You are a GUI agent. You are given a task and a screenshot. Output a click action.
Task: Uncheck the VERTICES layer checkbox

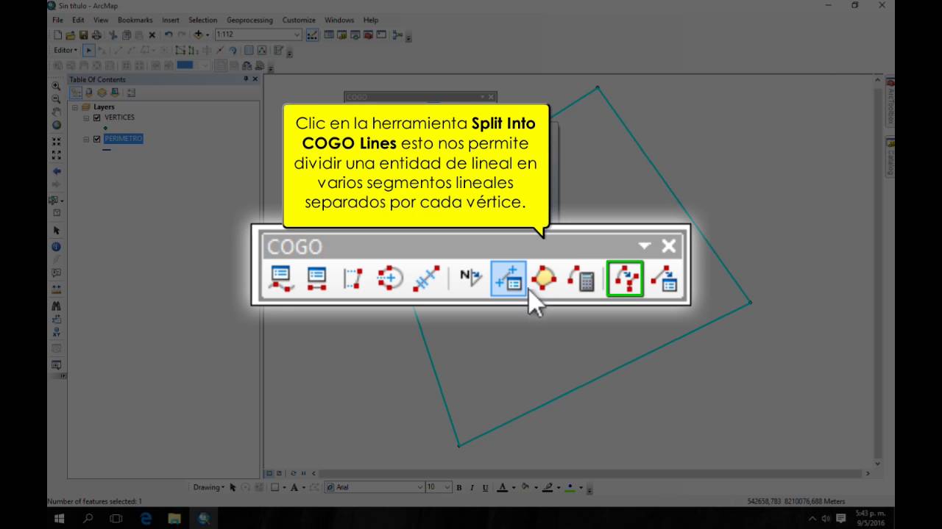96,118
